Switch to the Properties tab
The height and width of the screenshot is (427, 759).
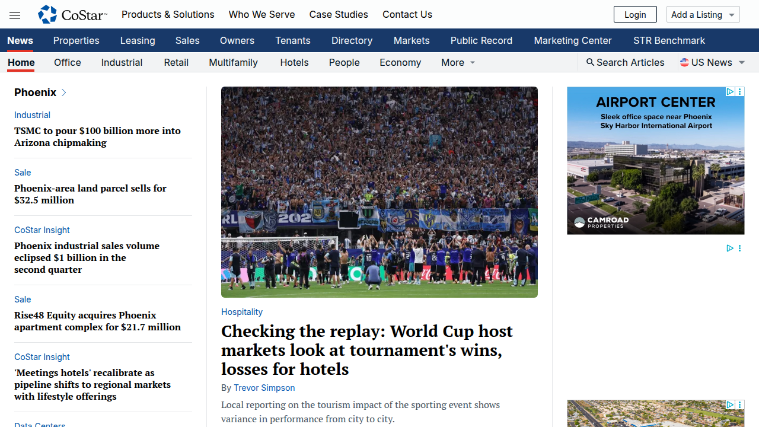pos(76,40)
